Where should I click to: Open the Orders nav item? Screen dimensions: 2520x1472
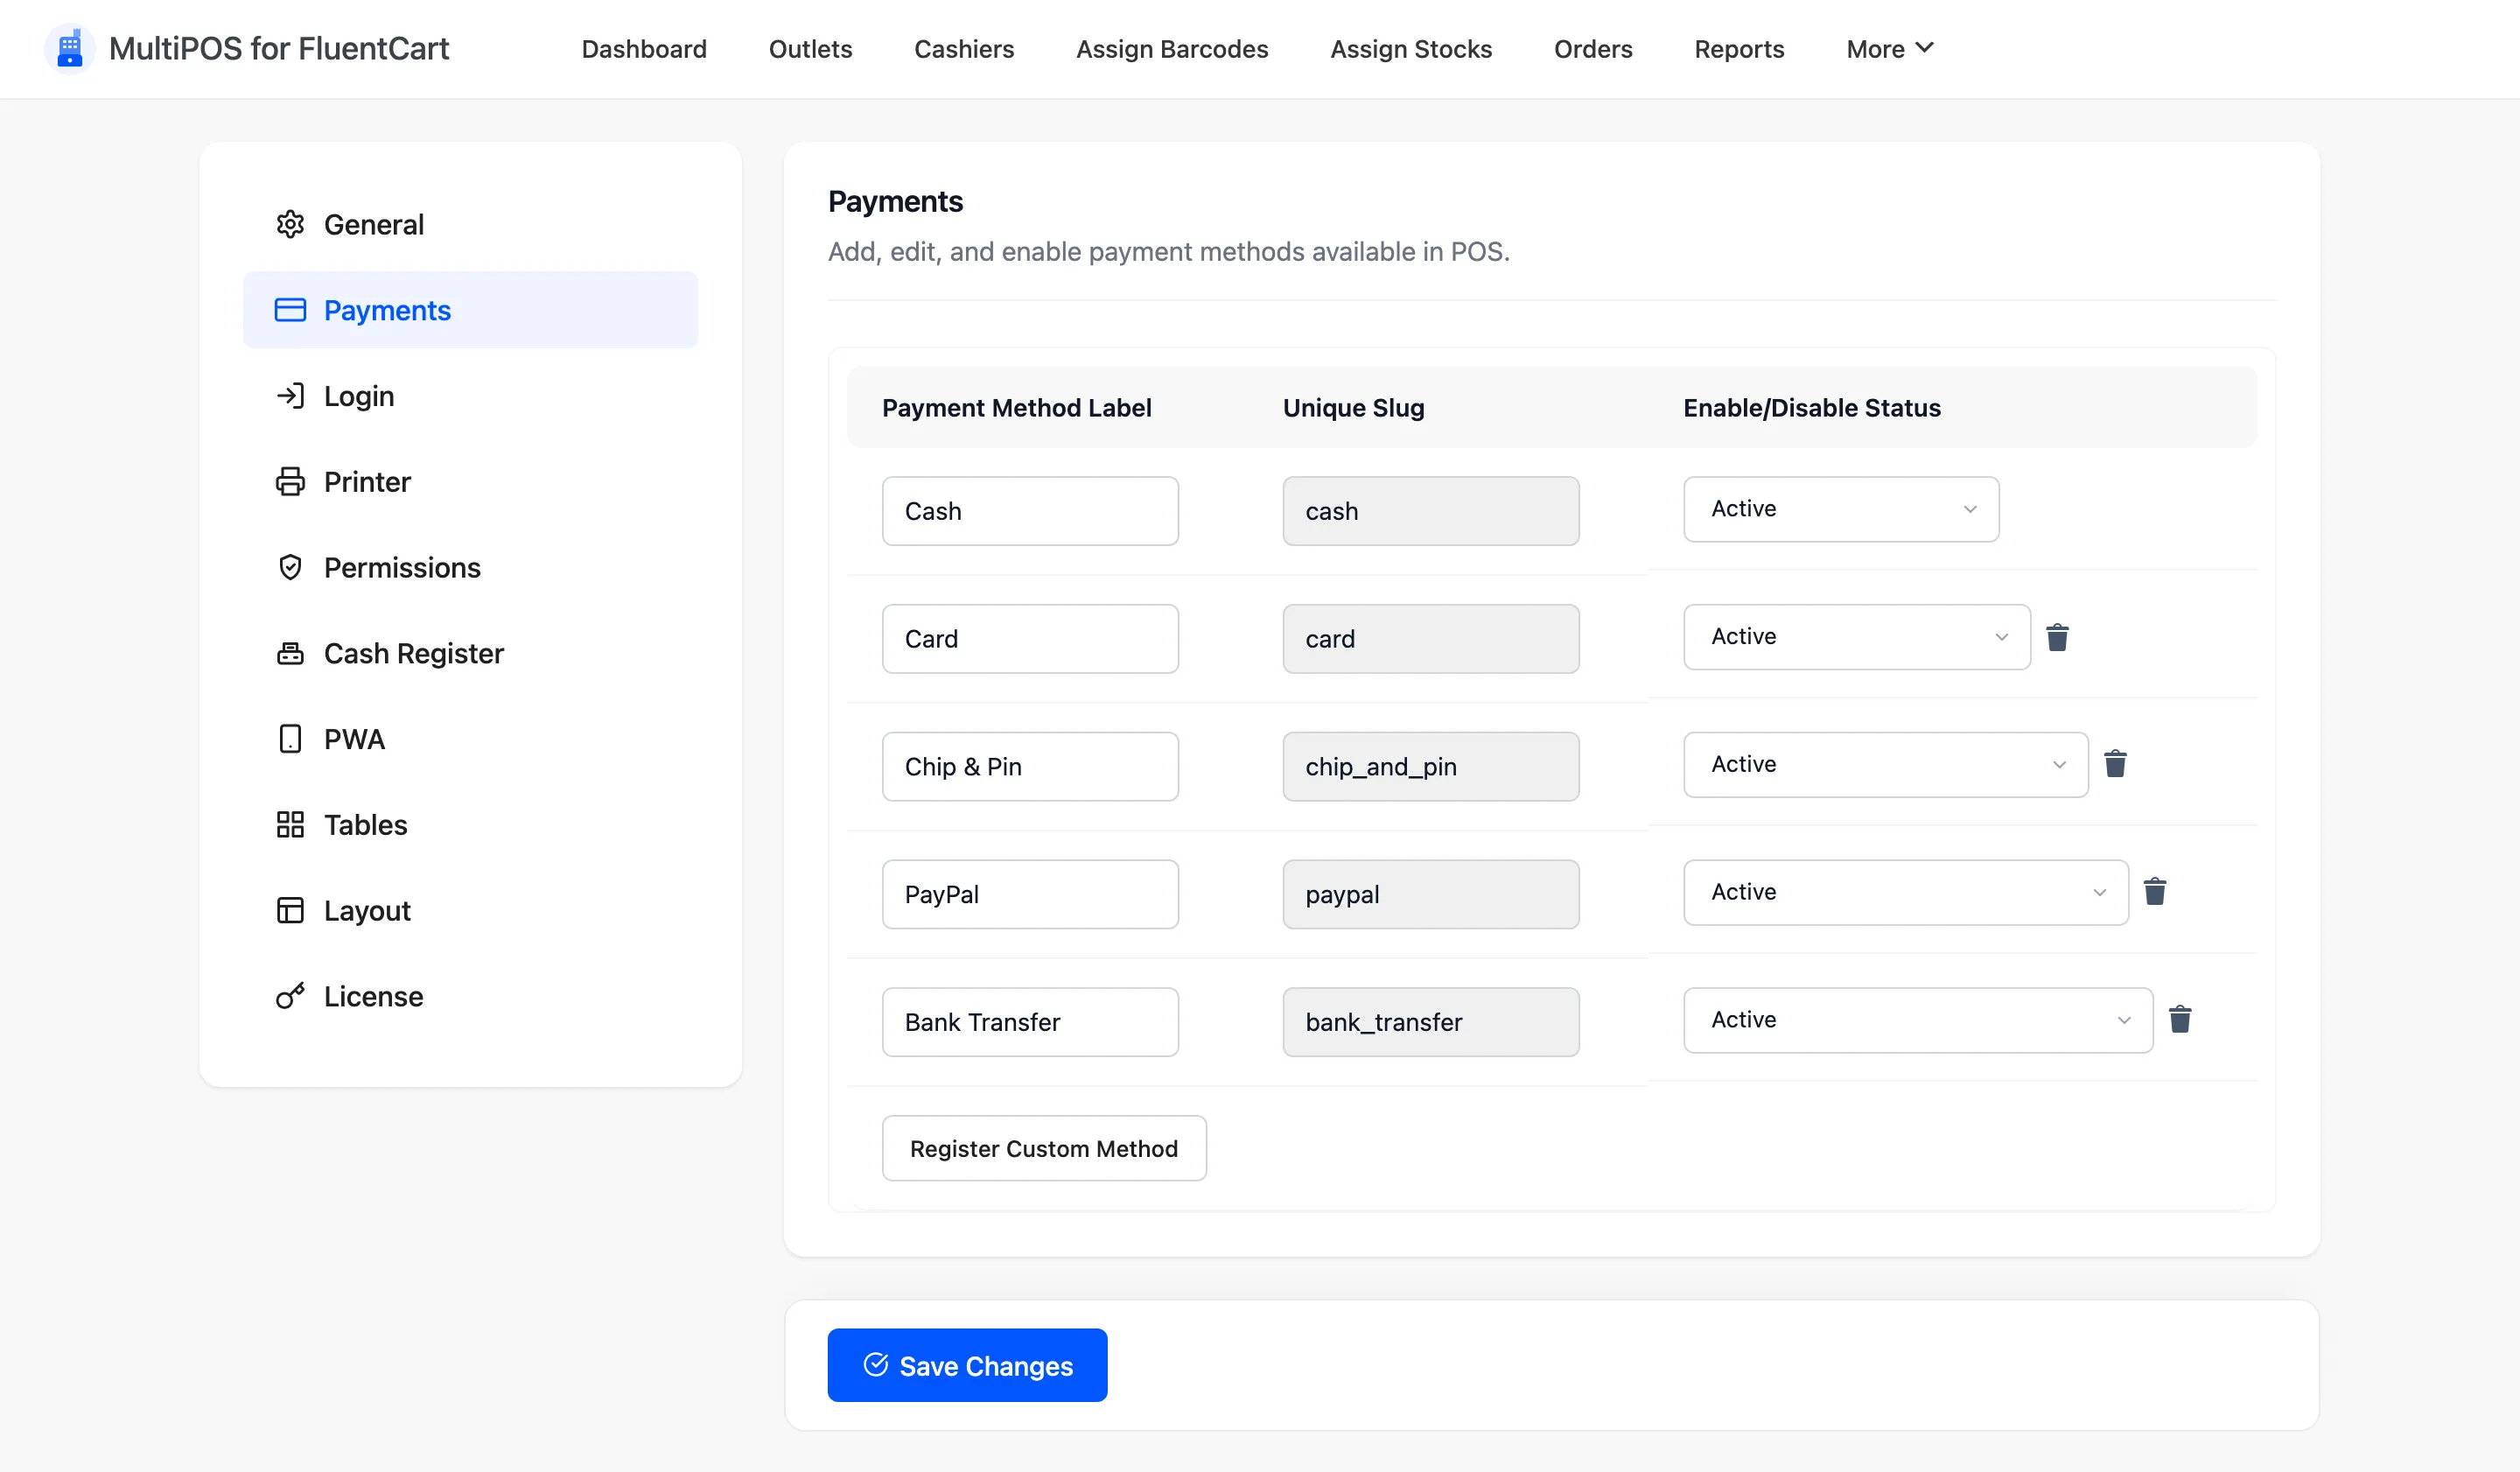tap(1593, 49)
